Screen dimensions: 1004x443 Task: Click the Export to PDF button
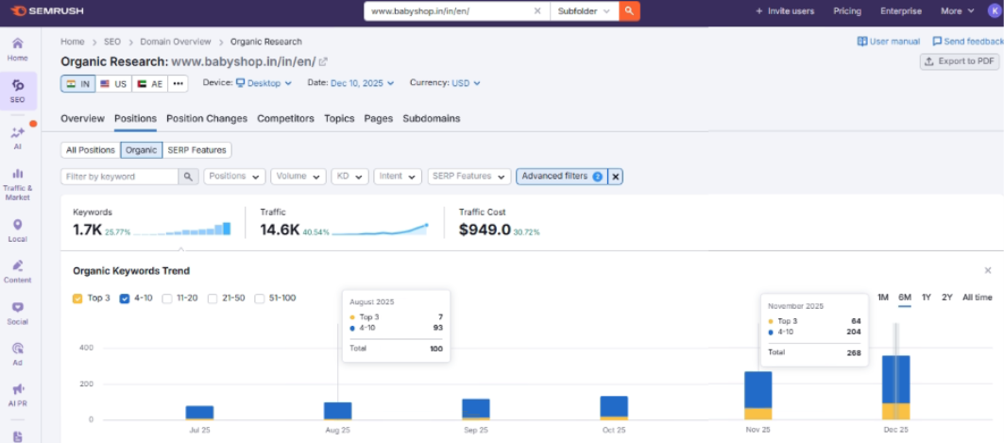pyautogui.click(x=959, y=61)
